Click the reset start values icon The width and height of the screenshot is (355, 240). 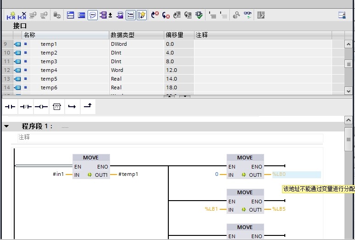pos(57,15)
